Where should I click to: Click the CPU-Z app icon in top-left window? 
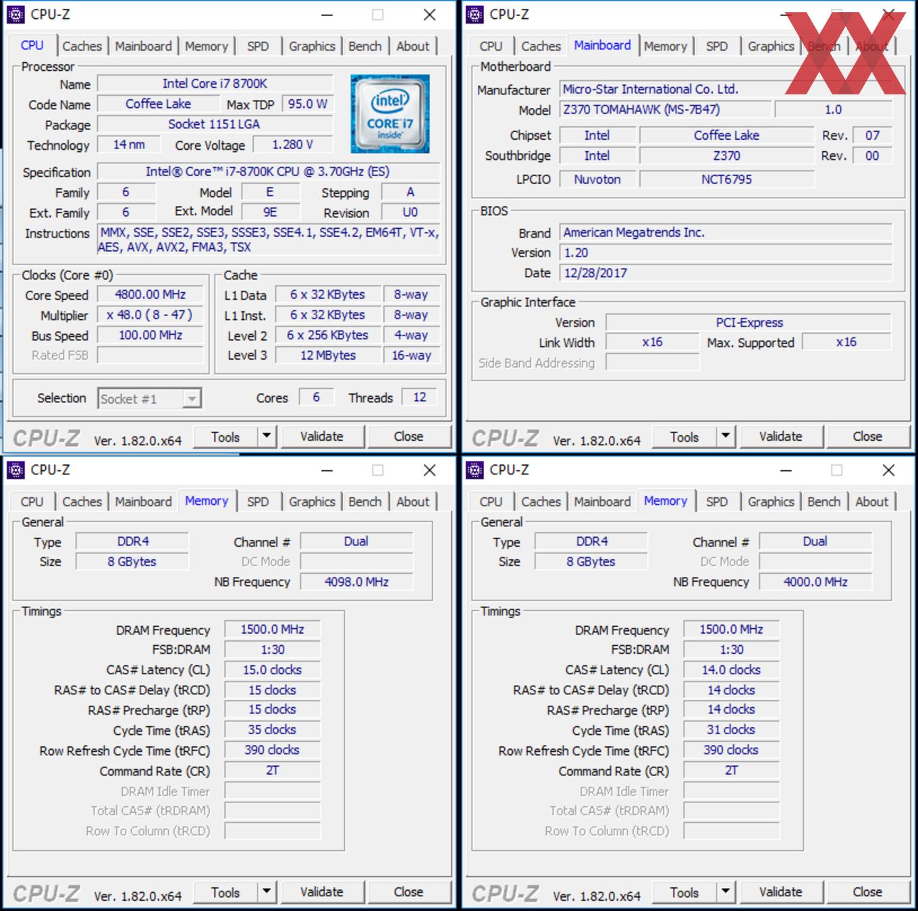coord(16,14)
